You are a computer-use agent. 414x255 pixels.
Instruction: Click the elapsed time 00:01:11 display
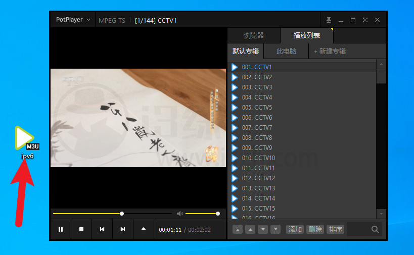[x=170, y=230]
